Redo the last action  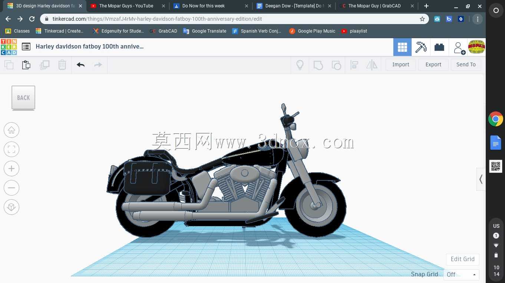98,65
